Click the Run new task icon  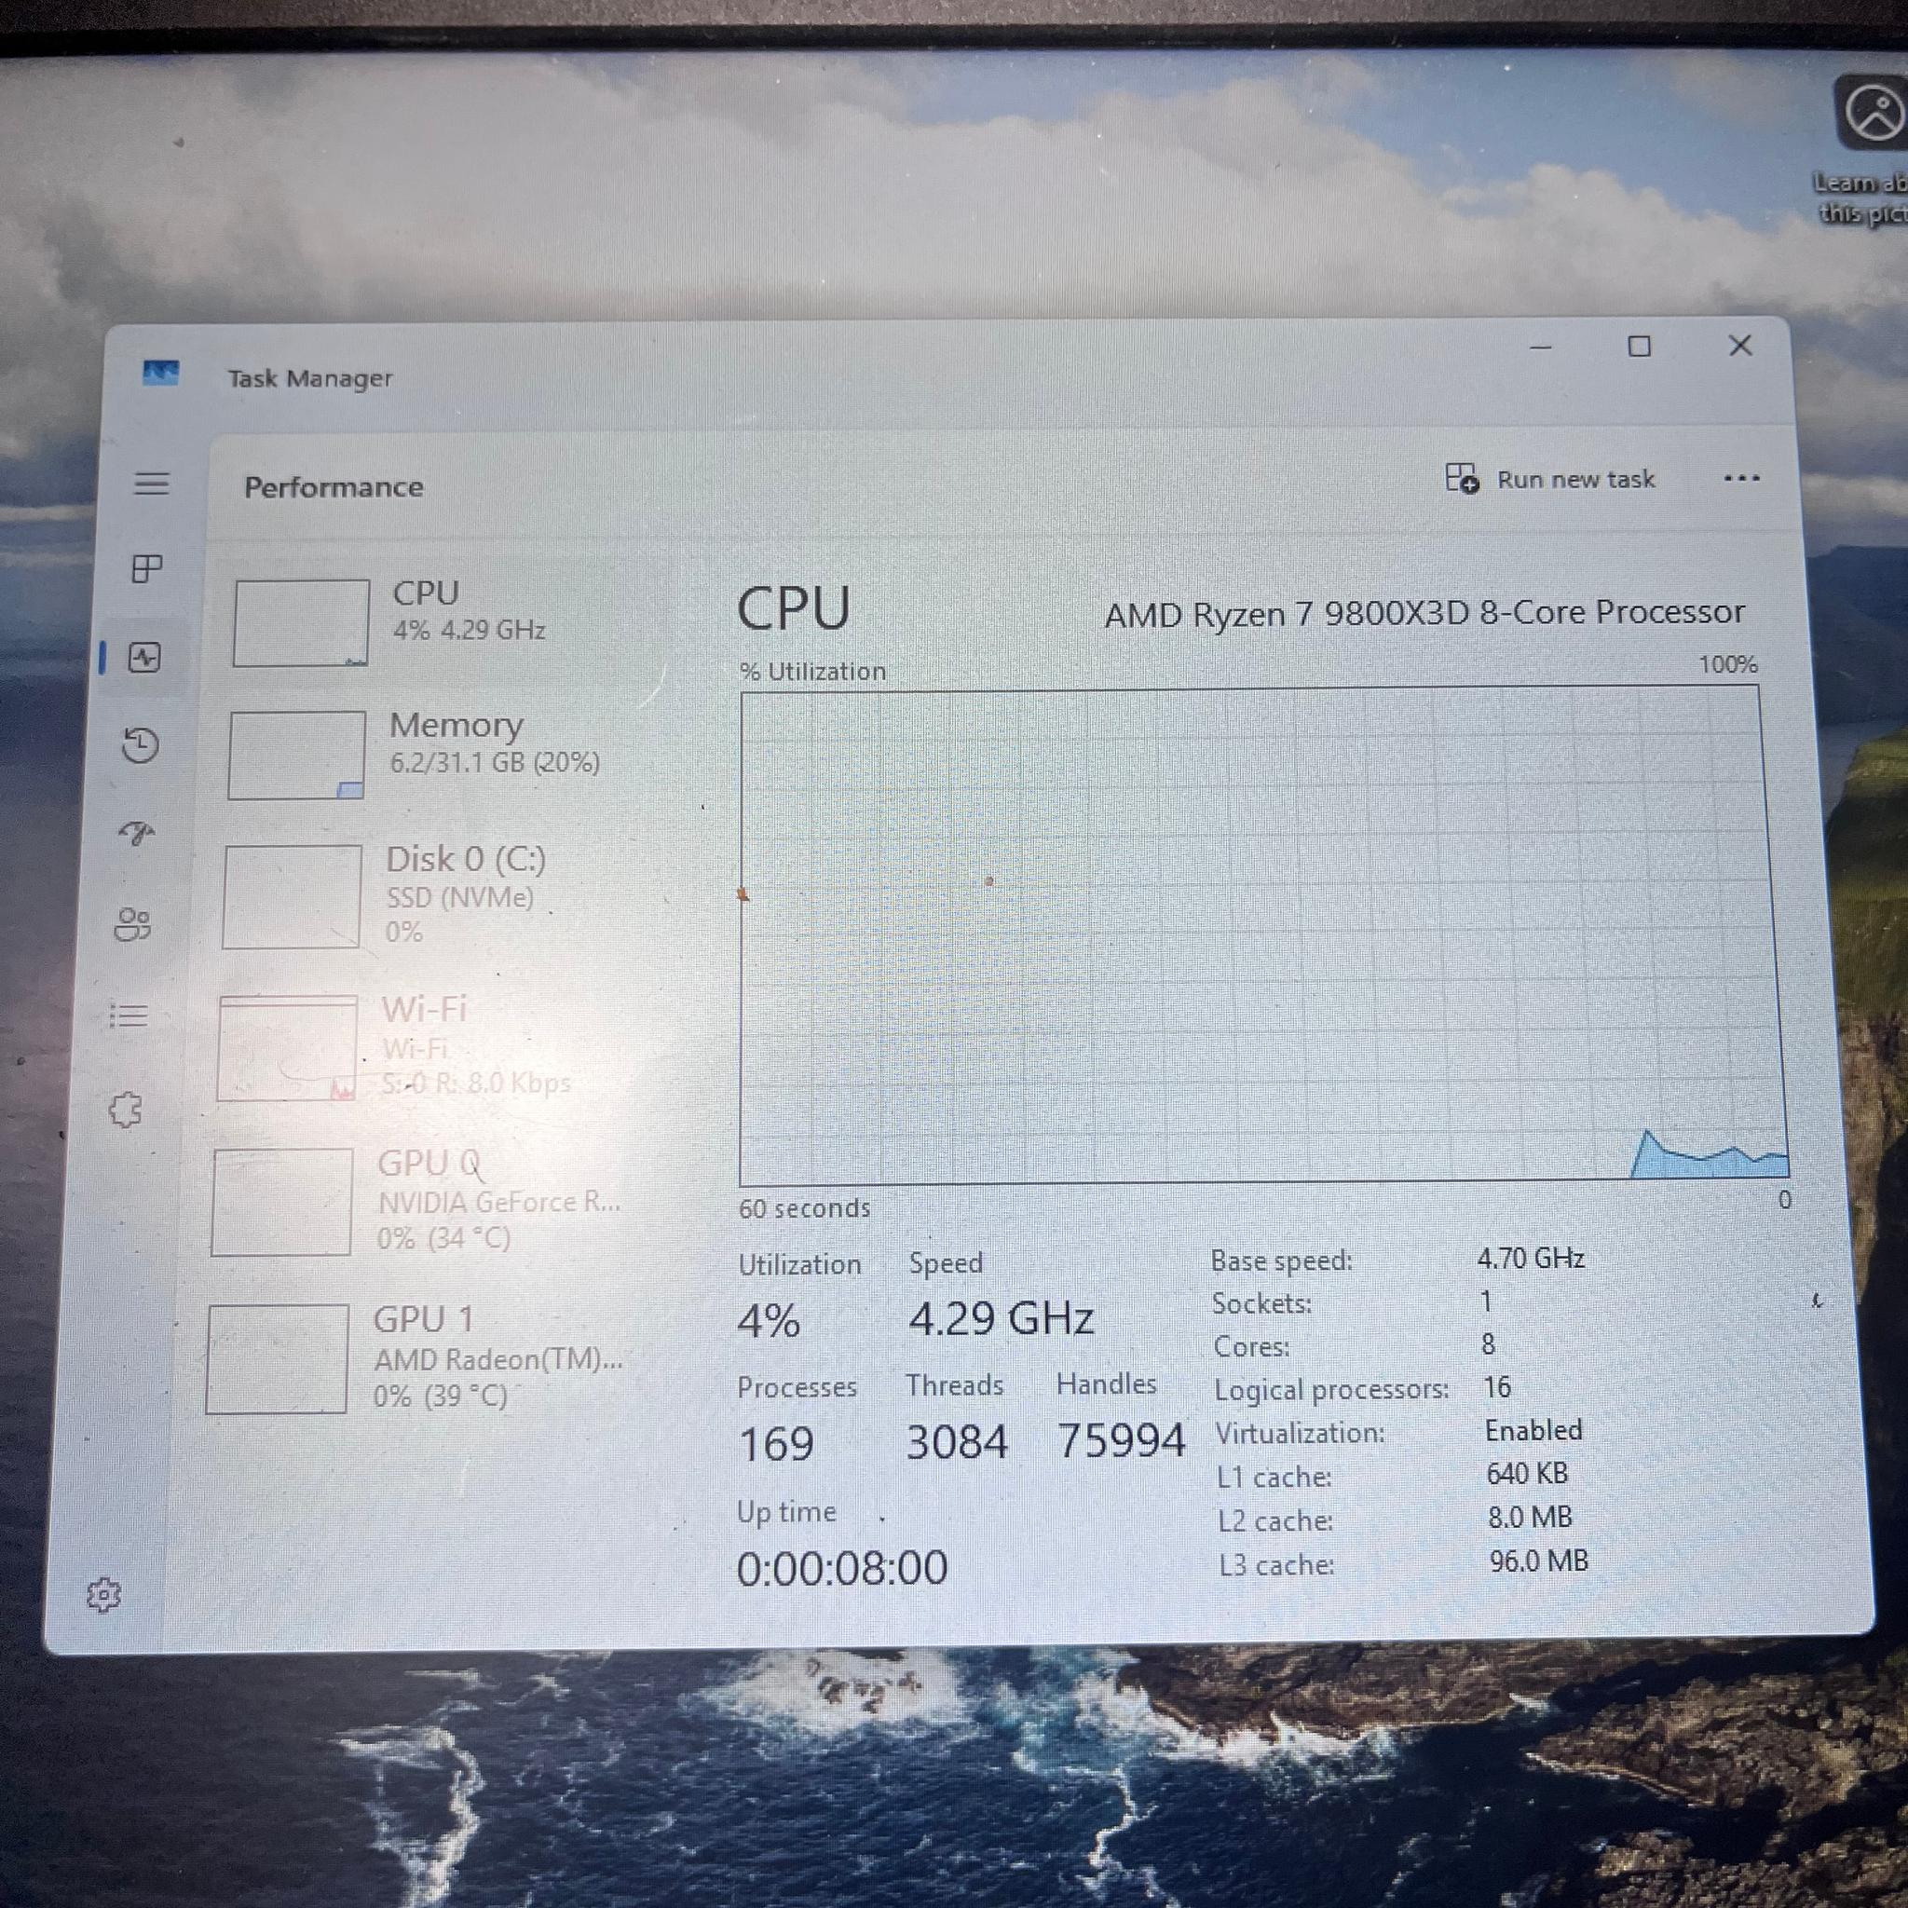[x=1462, y=478]
